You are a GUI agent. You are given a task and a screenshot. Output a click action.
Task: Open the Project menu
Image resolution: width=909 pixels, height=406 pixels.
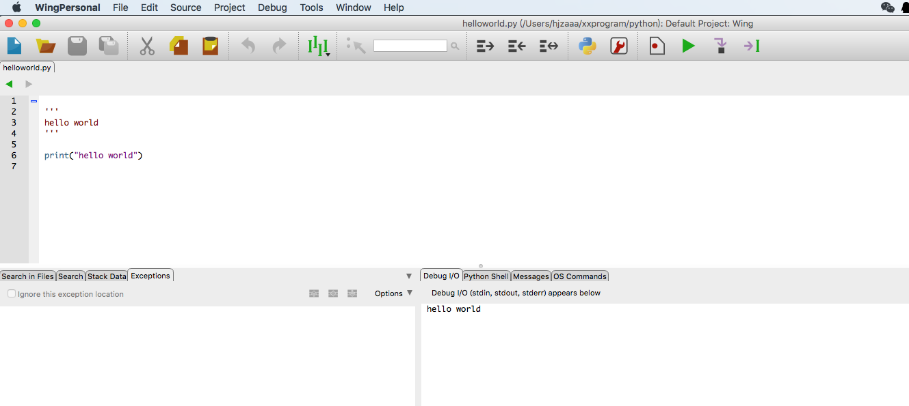click(x=230, y=8)
